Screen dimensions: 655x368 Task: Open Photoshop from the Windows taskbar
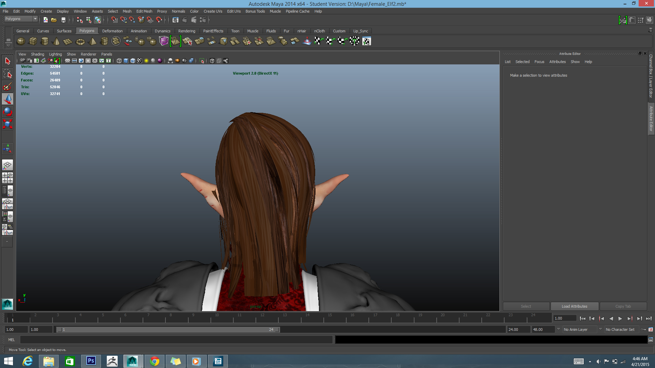point(91,361)
